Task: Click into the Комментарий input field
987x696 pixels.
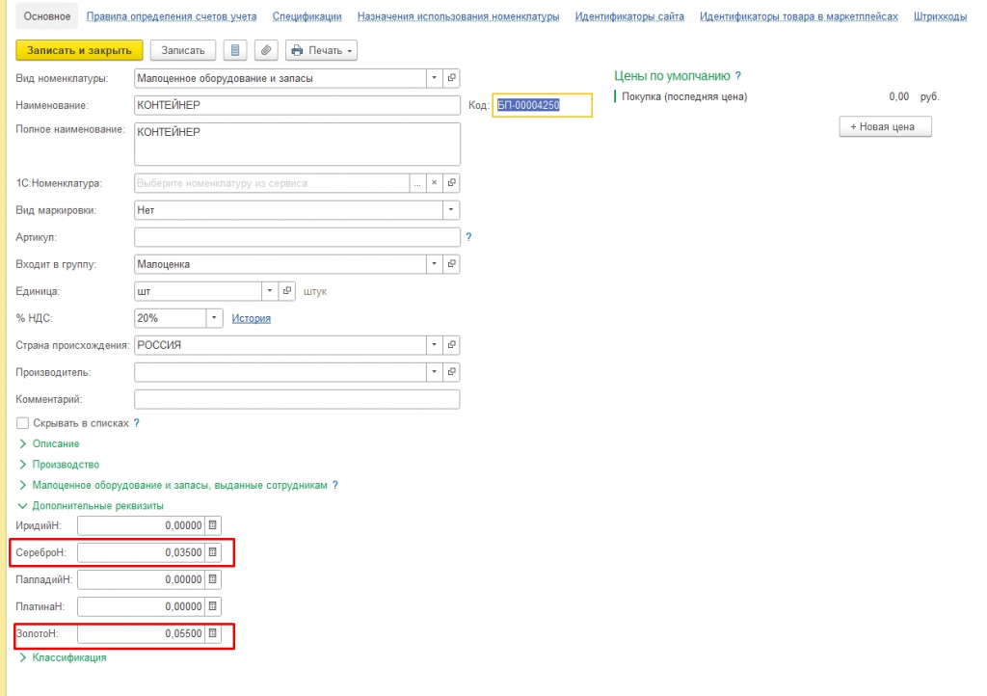Action: pos(297,399)
